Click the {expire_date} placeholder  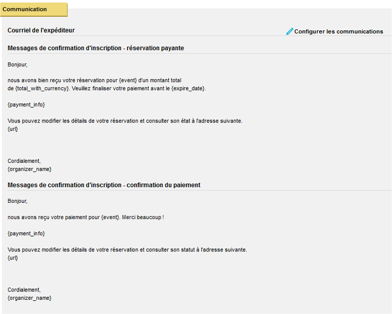[x=188, y=88]
